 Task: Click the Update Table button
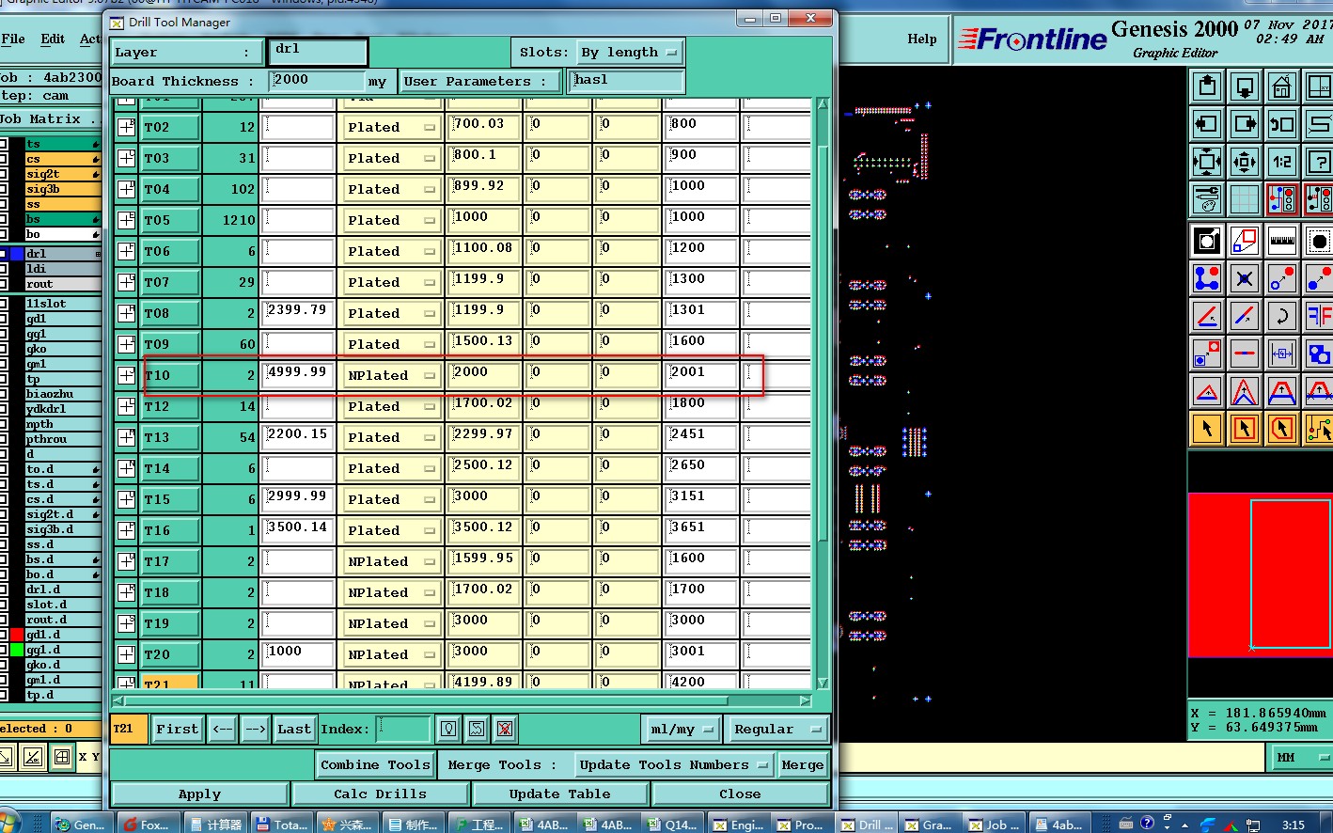(x=559, y=794)
